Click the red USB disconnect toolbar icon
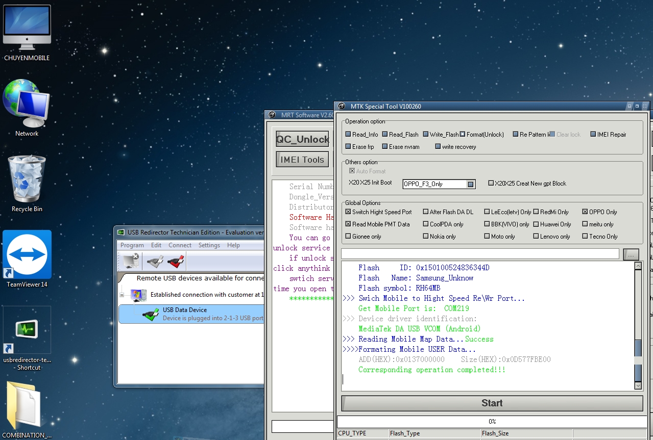This screenshot has height=440, width=653. coord(175,262)
